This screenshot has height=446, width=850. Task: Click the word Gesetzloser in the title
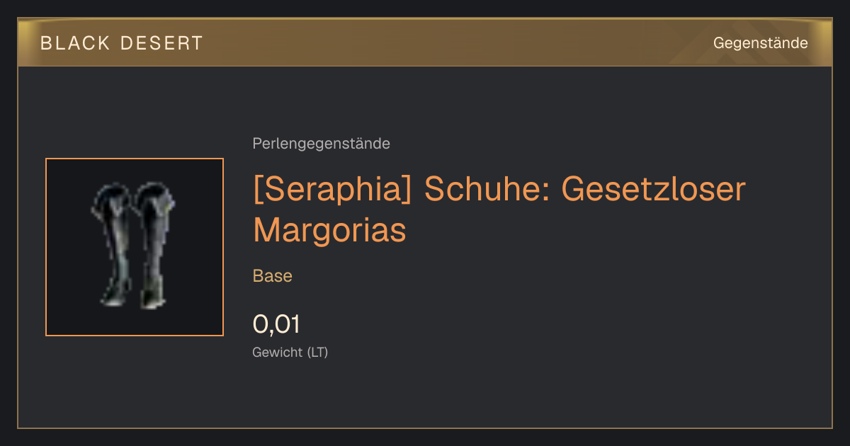point(654,189)
